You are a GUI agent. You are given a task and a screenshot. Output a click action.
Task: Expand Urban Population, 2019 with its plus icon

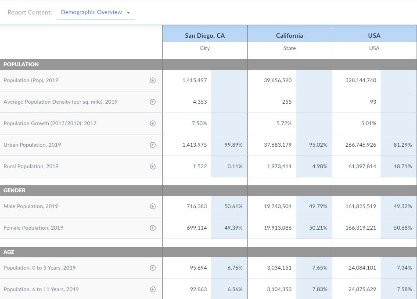pyautogui.click(x=153, y=145)
